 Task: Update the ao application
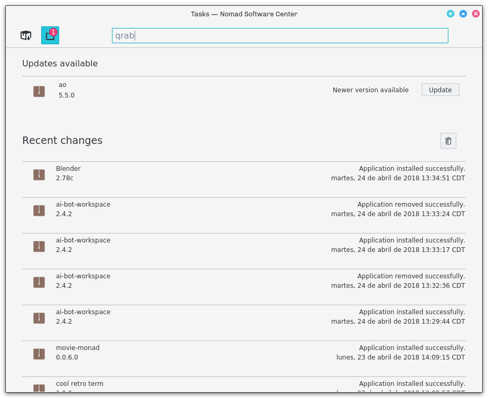point(440,90)
